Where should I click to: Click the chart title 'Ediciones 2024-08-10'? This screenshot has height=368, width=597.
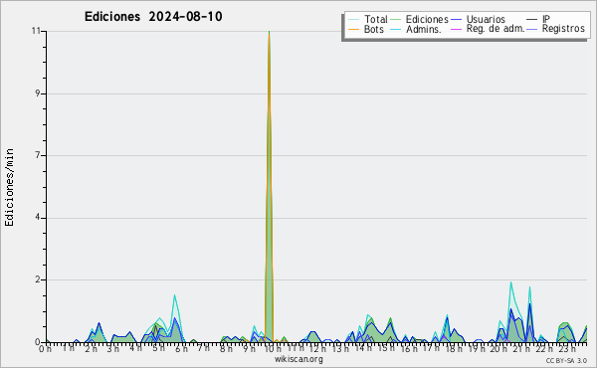point(153,17)
